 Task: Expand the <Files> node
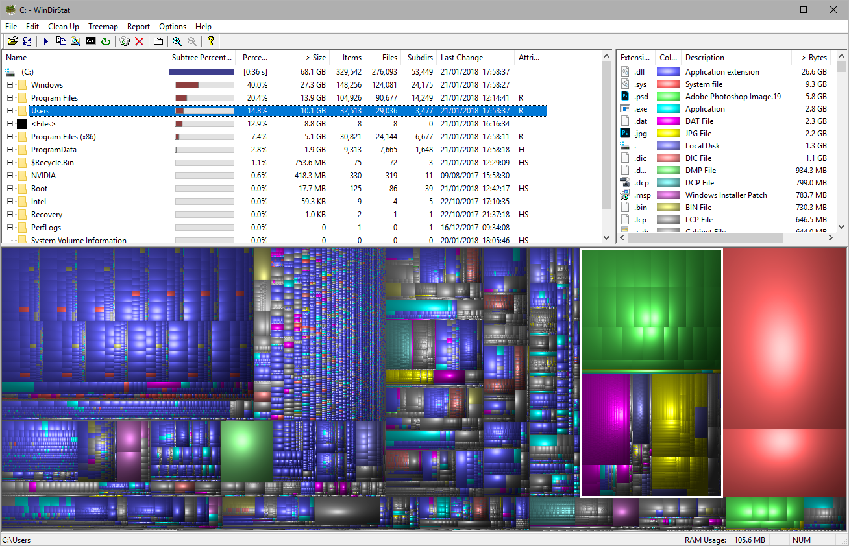[x=10, y=124]
